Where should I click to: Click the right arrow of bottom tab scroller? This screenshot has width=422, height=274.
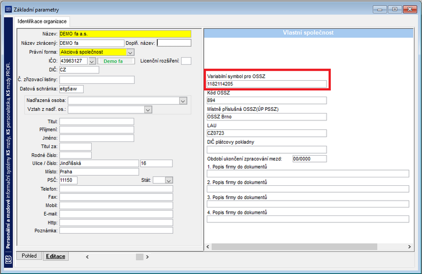pyautogui.click(x=147, y=257)
